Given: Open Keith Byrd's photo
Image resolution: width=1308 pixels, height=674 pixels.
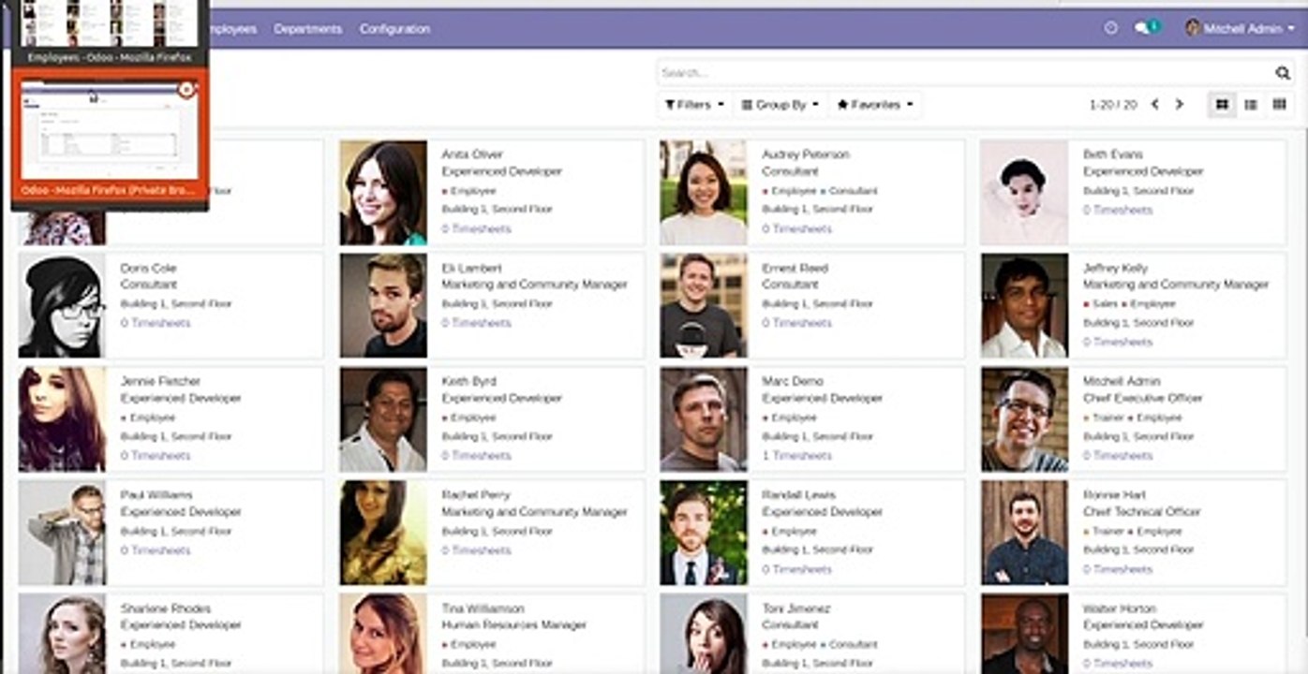Looking at the screenshot, I should coord(383,419).
